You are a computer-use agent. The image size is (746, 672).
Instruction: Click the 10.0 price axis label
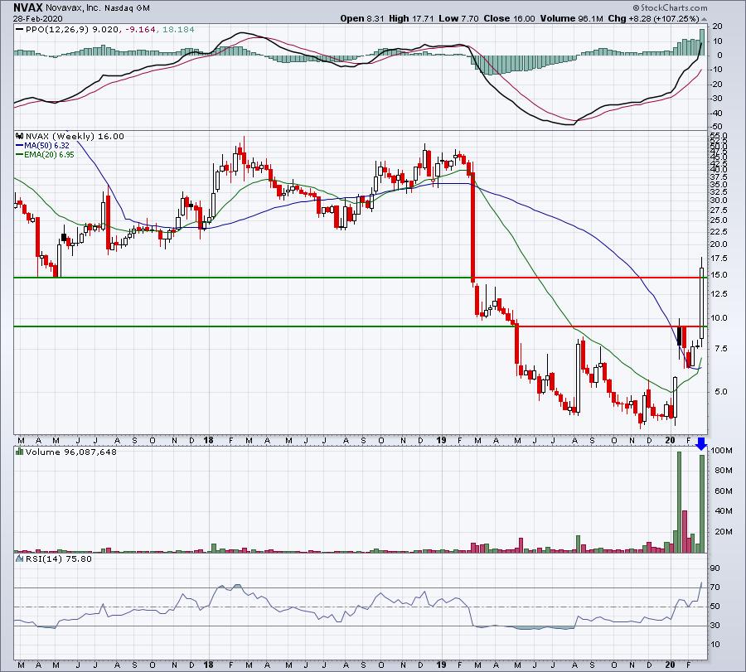[x=719, y=317]
